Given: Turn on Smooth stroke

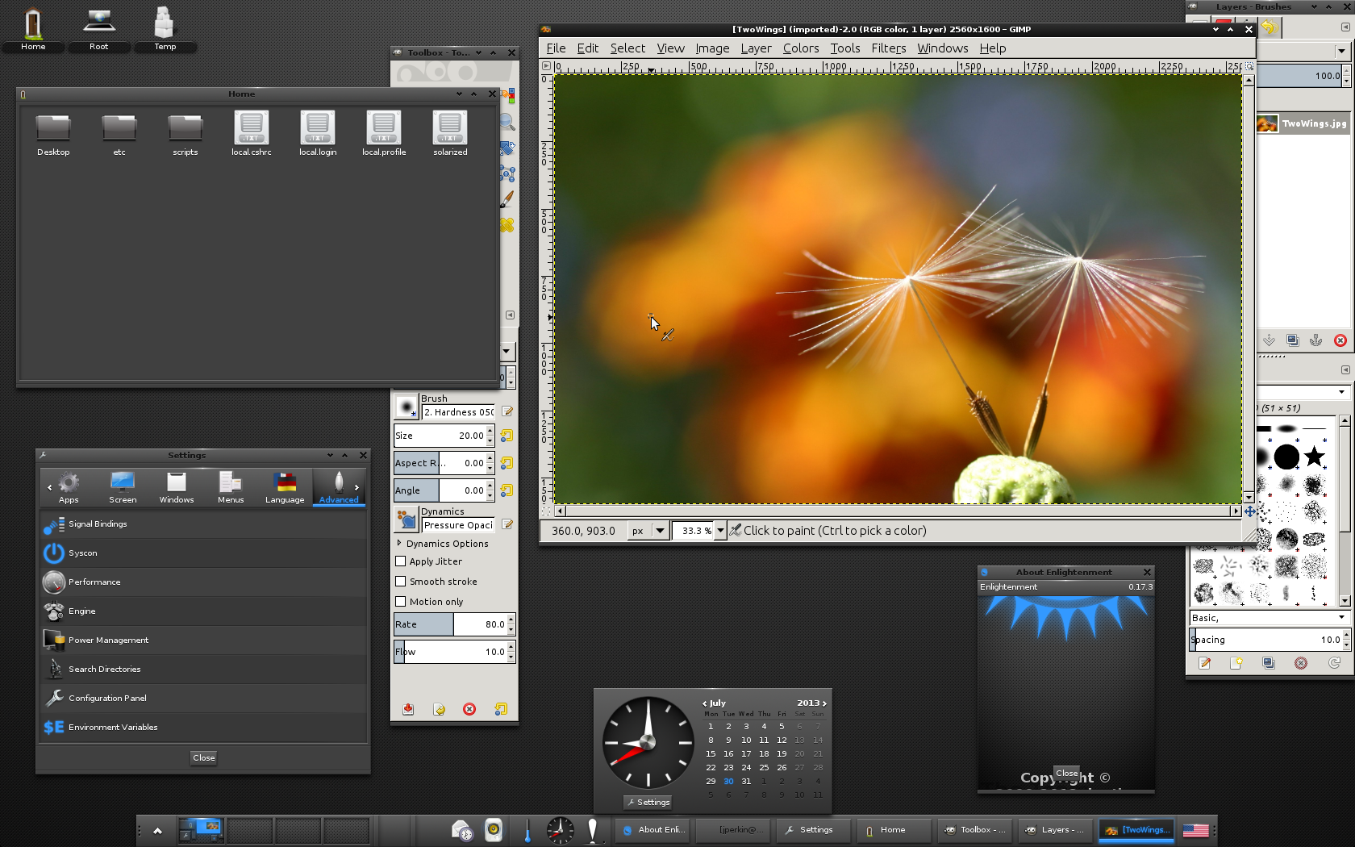Looking at the screenshot, I should point(401,582).
